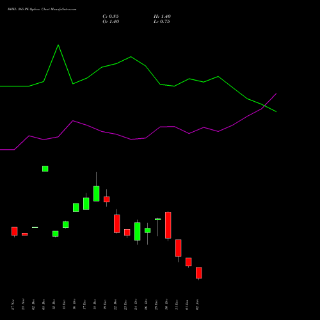Click the 01 Jan date label
320x320 pixels.
click(187, 305)
